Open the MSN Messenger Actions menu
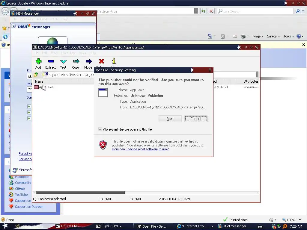The height and width of the screenshot is (230, 307). (x=42, y=19)
